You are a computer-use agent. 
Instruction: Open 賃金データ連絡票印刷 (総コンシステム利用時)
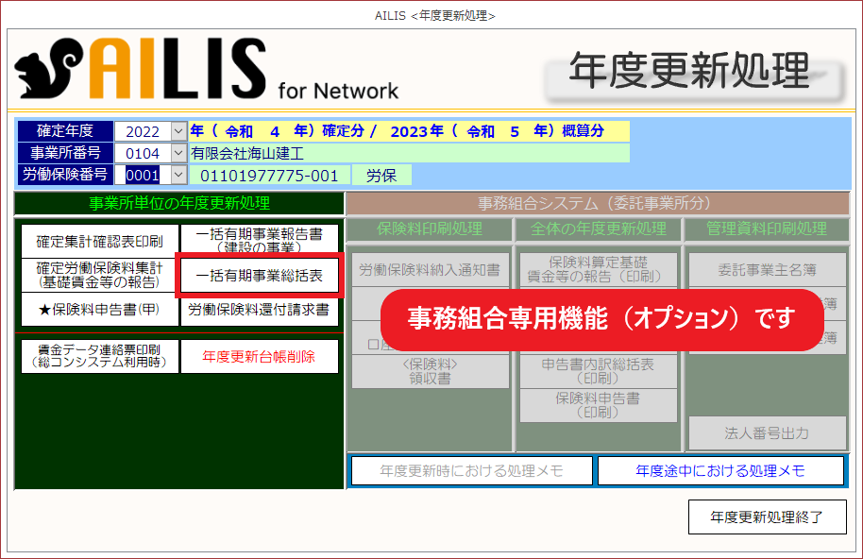pos(99,356)
